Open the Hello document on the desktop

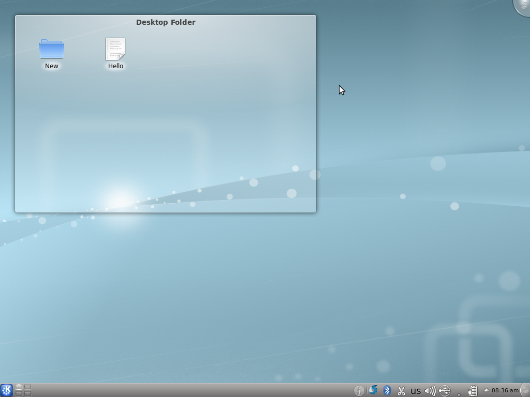(x=115, y=49)
